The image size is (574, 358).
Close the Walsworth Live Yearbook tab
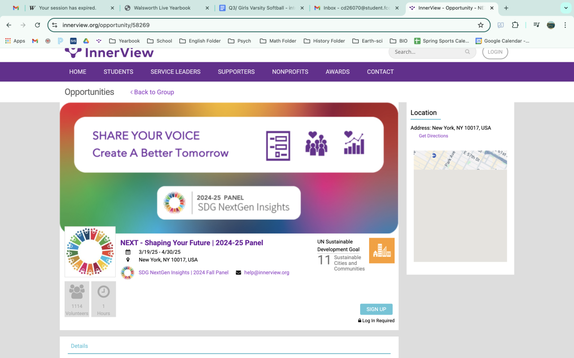[207, 8]
